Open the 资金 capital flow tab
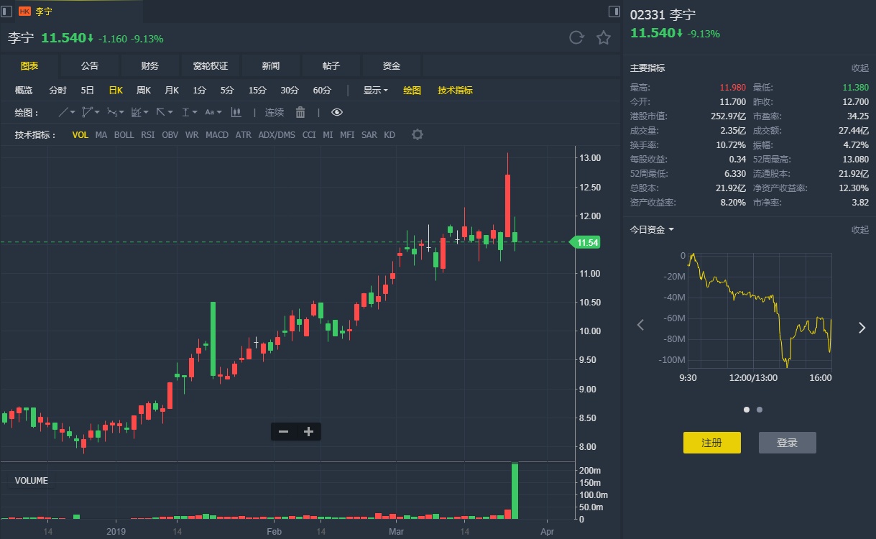Screen dimensions: 876x539 click(x=392, y=65)
